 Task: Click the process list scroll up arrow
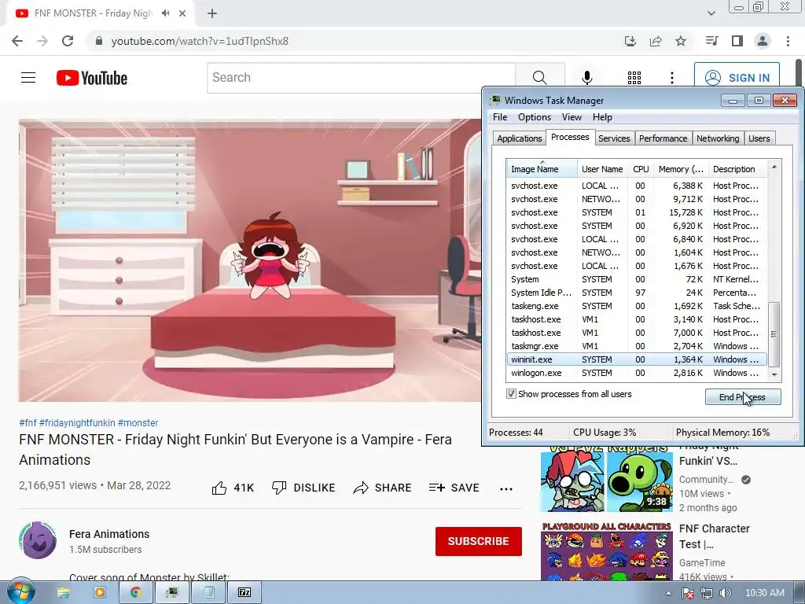[x=774, y=168]
